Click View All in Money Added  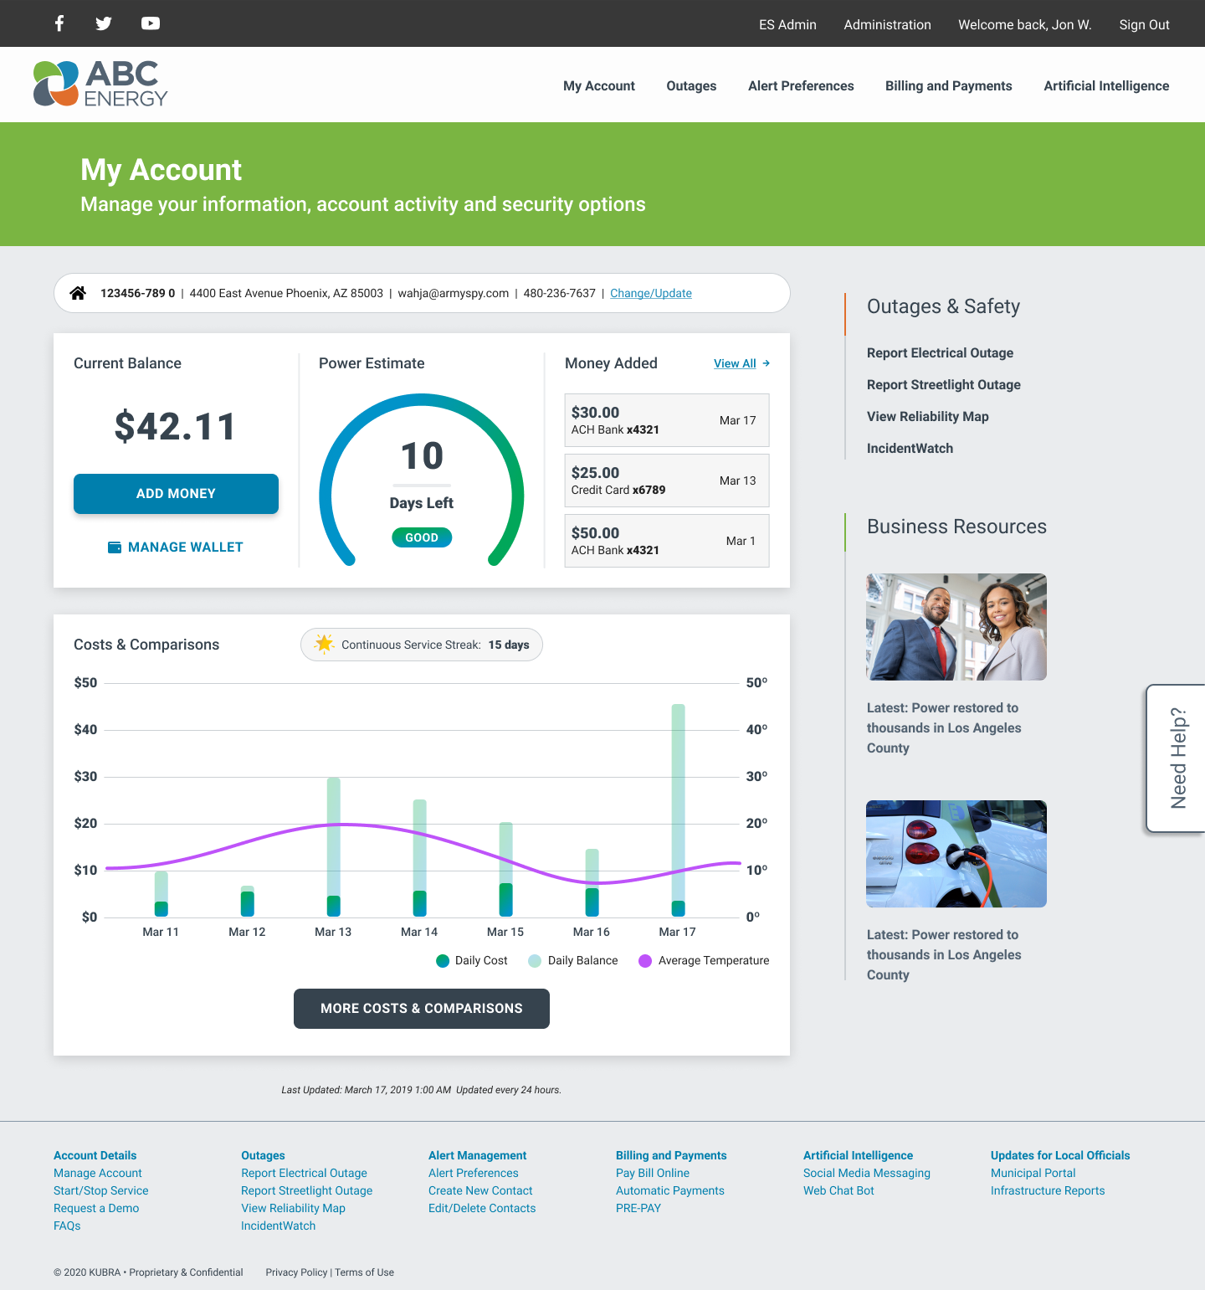click(x=735, y=363)
